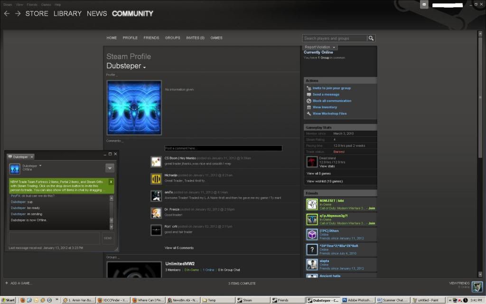The image size is (486, 304).
Task: Click View all 5 comments link
Action: pyautogui.click(x=179, y=248)
